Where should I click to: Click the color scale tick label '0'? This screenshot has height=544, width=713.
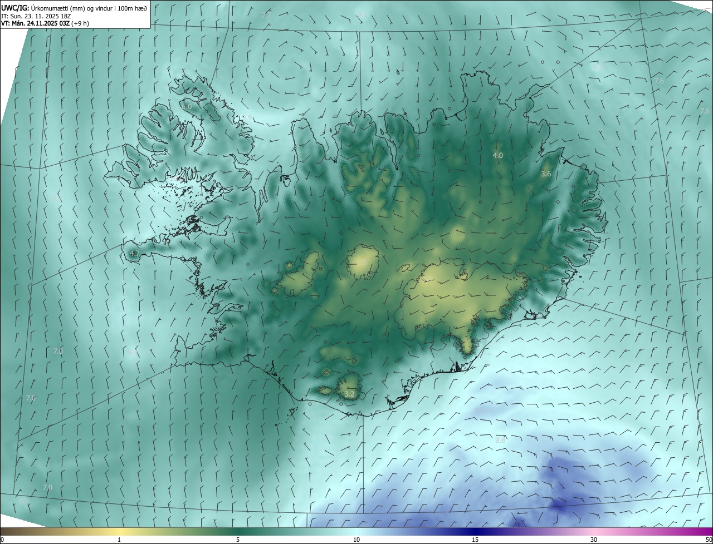point(2,540)
